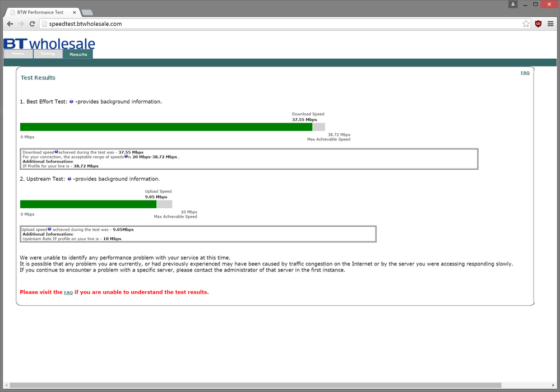The height and width of the screenshot is (392, 560).
Task: Select the BTW Performance Test browser tab
Action: click(42, 12)
